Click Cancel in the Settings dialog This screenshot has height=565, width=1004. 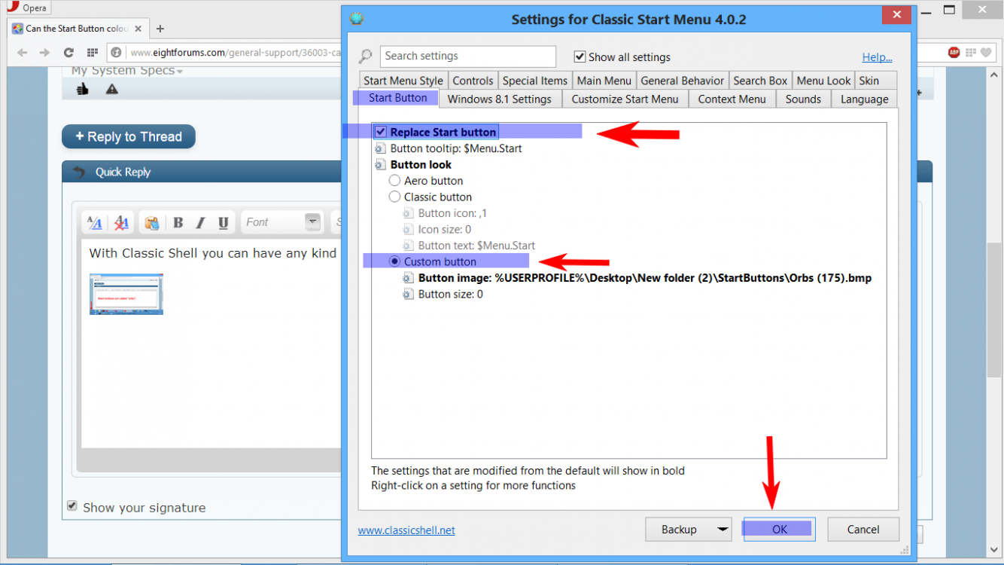pos(863,530)
